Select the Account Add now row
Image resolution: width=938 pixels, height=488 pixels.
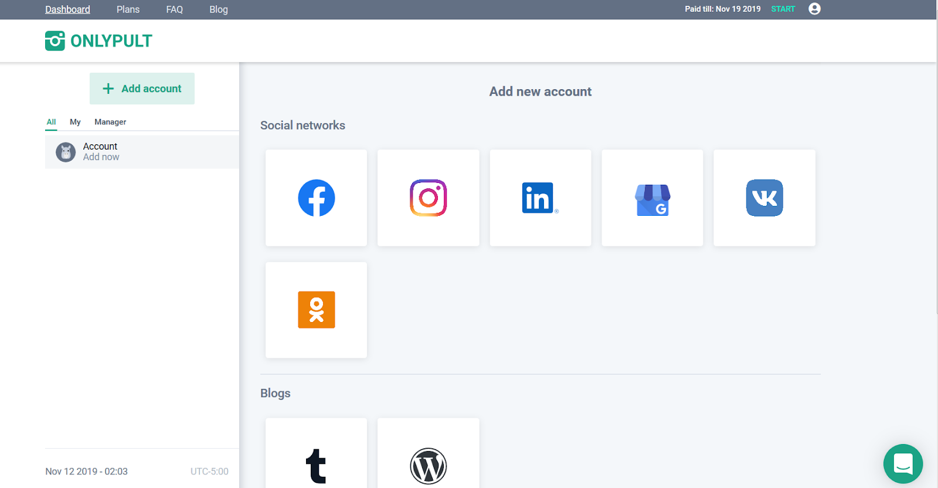142,152
